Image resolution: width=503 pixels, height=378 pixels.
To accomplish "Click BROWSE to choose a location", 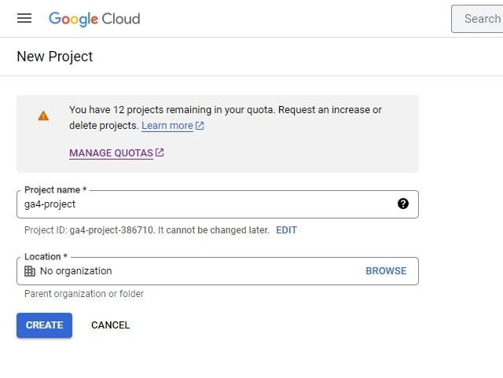I will [386, 271].
